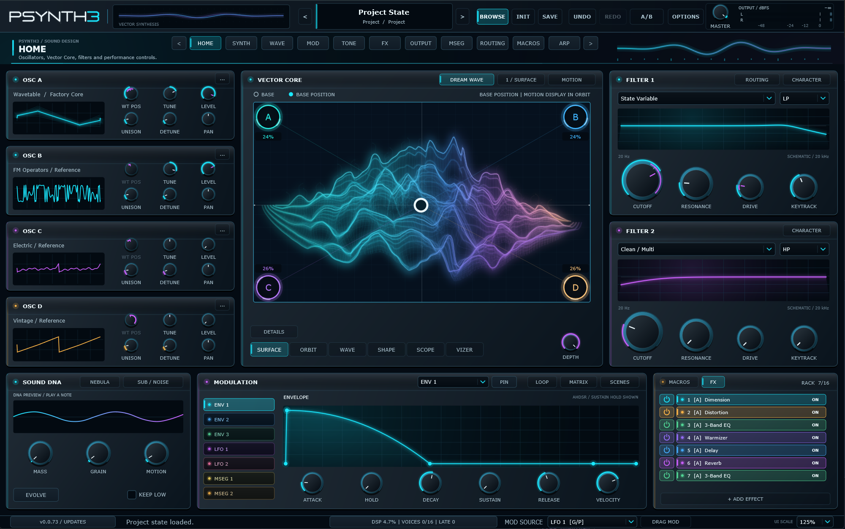This screenshot has width=845, height=529.
Task: Toggle power for Distortion effect
Action: (x=666, y=412)
